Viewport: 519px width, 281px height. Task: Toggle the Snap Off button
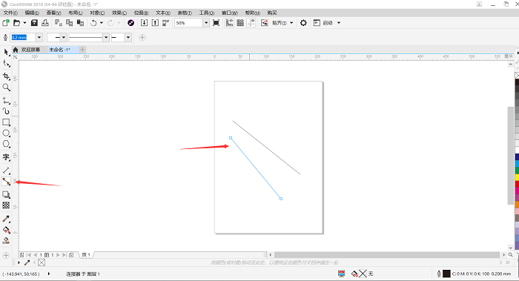click(264, 23)
